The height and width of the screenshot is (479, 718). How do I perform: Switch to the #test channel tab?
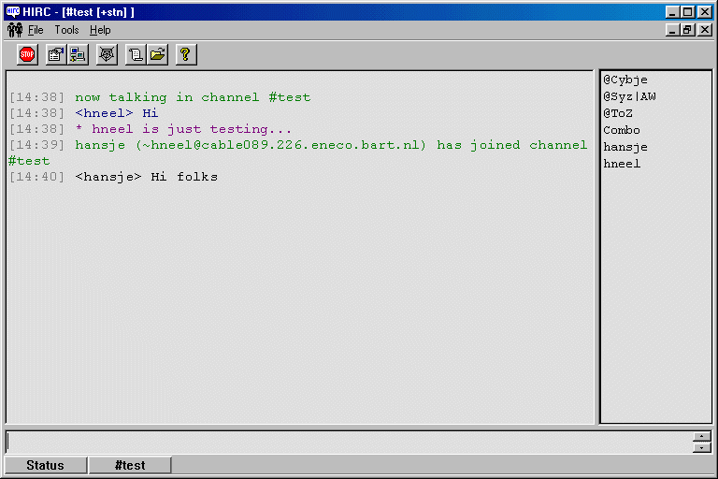pyautogui.click(x=130, y=465)
